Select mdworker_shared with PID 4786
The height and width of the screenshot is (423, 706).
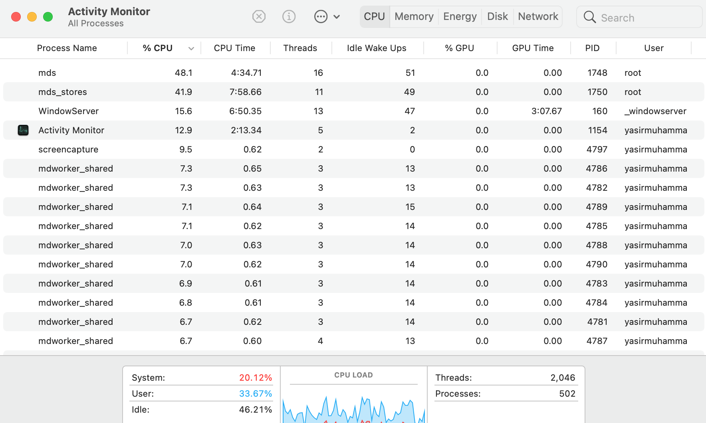(x=353, y=168)
